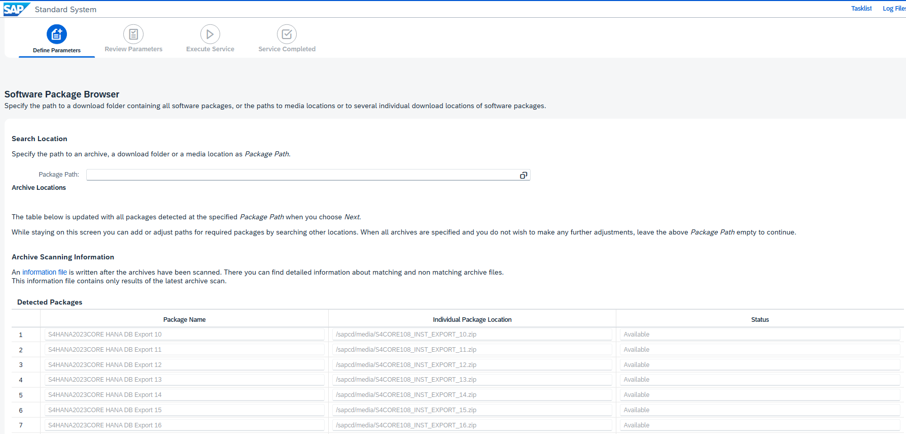Select row number 1 in Detected Packages
Screen dimensions: 906x434
click(x=21, y=335)
